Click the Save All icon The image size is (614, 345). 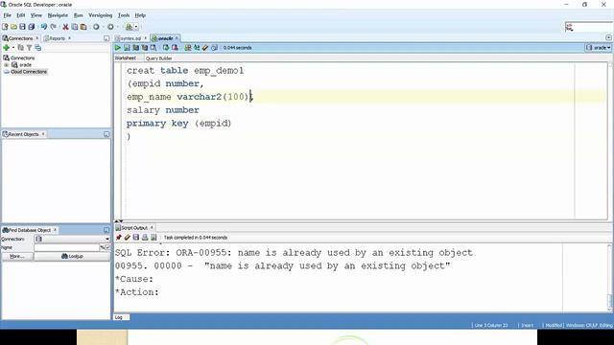click(x=32, y=27)
